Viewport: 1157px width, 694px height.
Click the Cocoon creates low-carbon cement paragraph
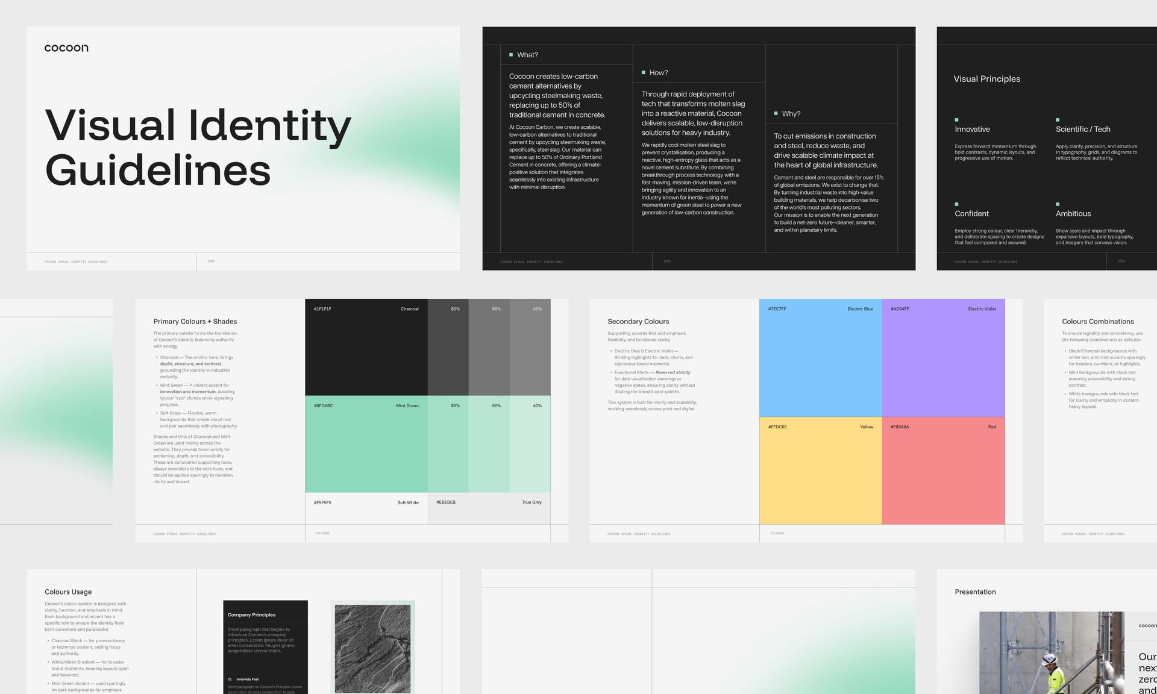tap(557, 96)
